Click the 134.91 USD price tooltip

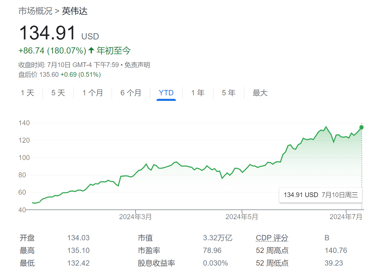pyautogui.click(x=321, y=195)
